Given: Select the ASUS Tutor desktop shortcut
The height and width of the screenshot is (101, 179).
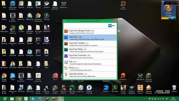Looking at the screenshot, I should coord(21,89).
